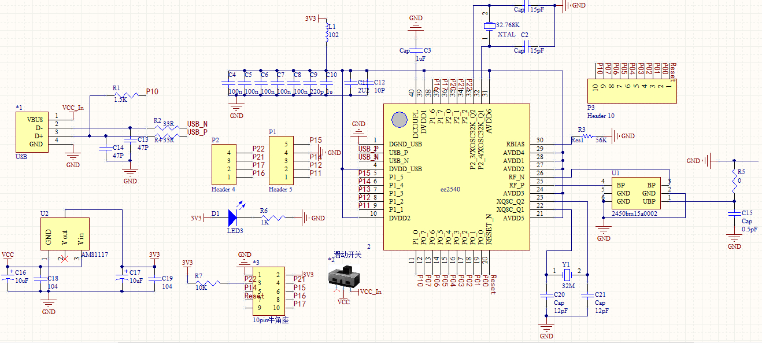The height and width of the screenshot is (343, 762).
Task: Click the VCC_In label near USB connector
Action: click(x=73, y=108)
